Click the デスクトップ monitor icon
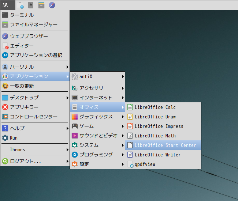 coord(5,98)
